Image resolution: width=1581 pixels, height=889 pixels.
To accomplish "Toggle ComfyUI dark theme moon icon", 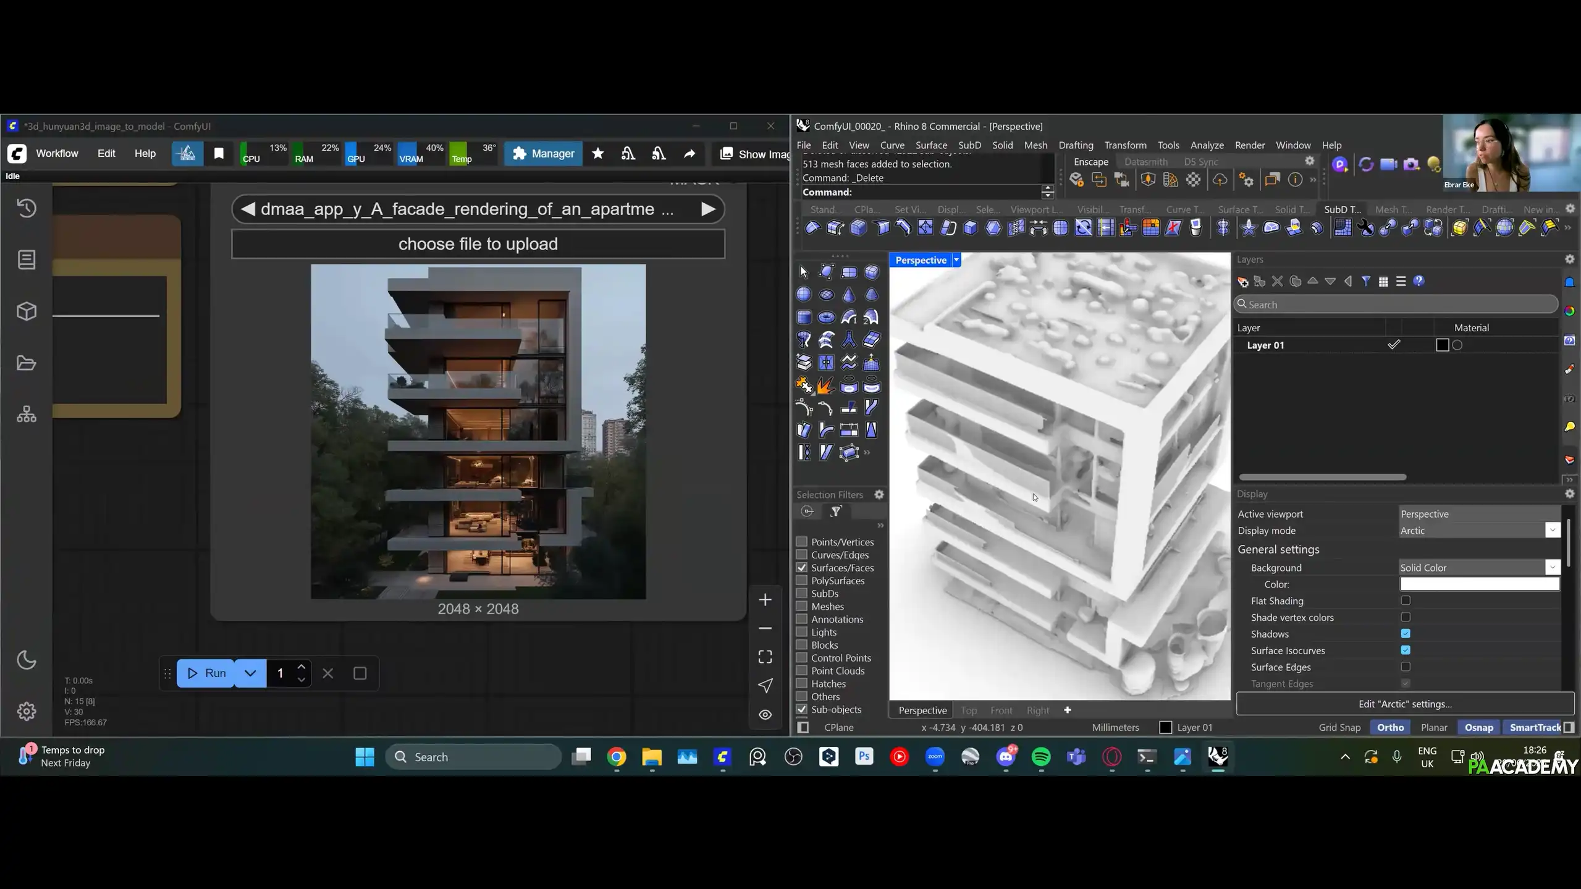I will point(27,660).
